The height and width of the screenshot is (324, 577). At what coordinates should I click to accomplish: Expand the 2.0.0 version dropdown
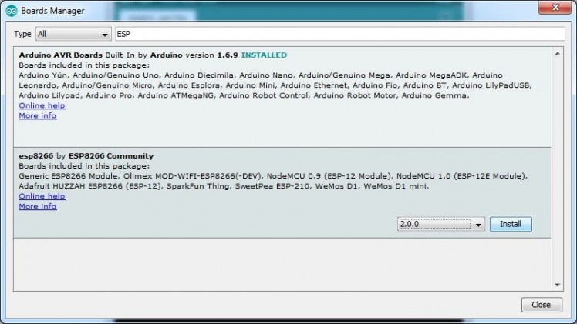[x=440, y=224]
